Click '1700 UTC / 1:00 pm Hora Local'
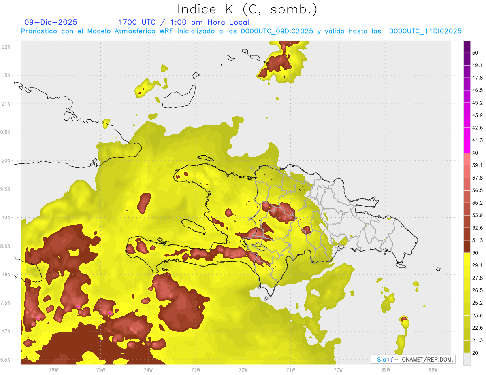 click(x=183, y=22)
